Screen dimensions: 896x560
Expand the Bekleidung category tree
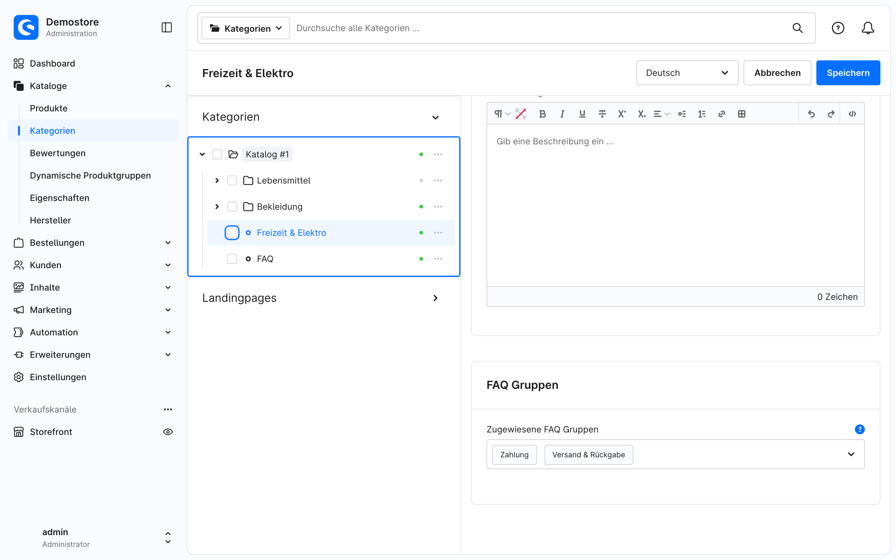(217, 206)
